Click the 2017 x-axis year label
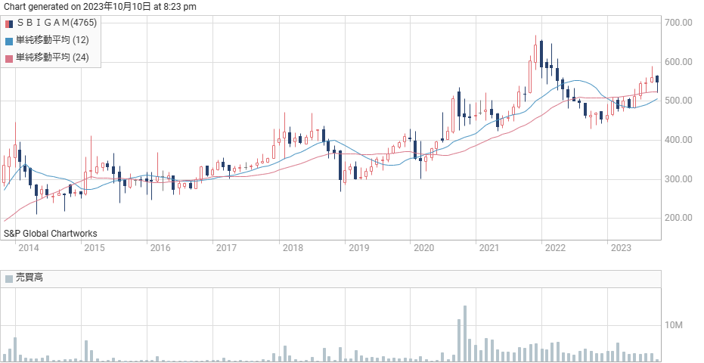The image size is (704, 363). (x=226, y=248)
